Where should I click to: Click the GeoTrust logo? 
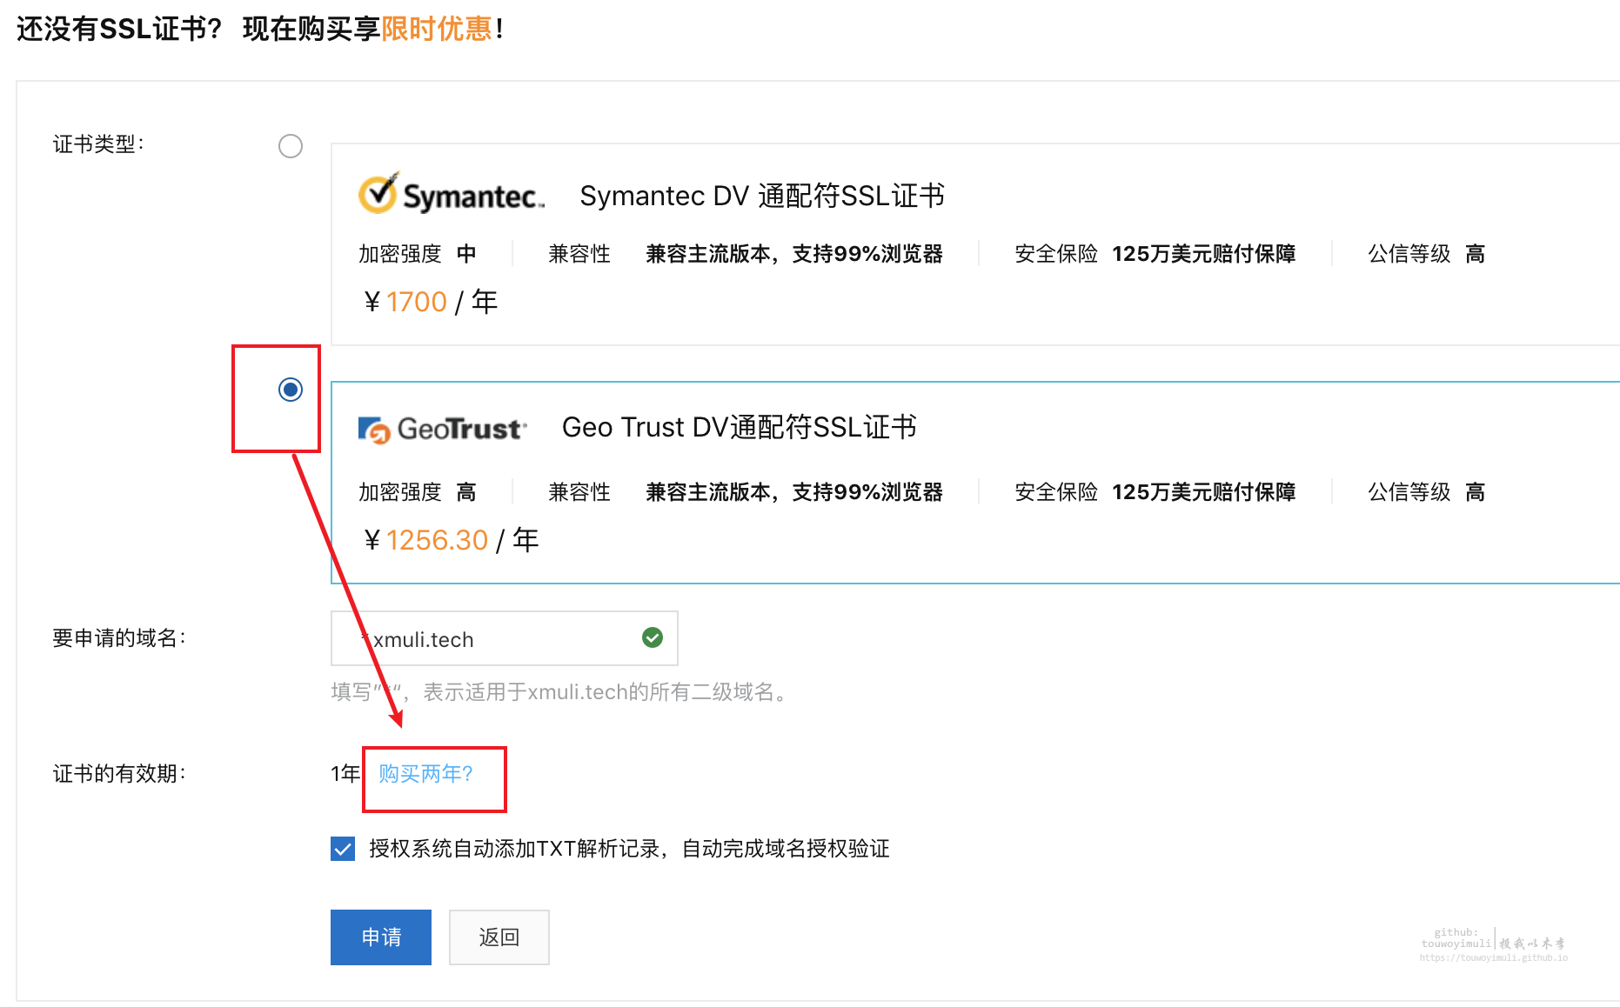pyautogui.click(x=443, y=429)
